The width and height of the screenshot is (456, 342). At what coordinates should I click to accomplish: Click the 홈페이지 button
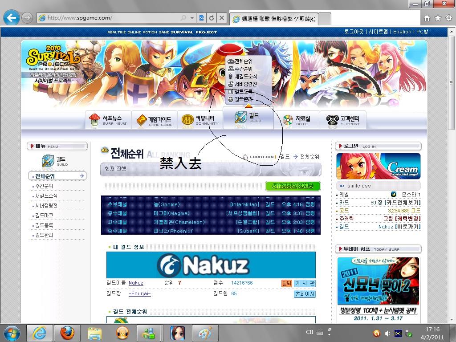coord(305,294)
